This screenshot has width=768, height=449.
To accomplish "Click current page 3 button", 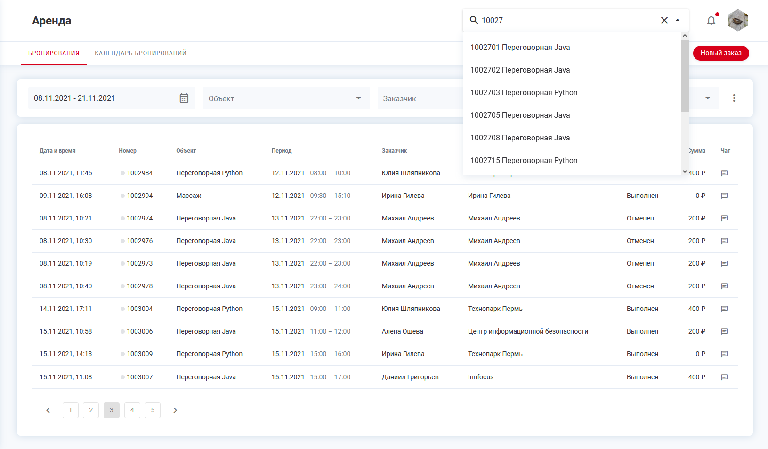I will [x=112, y=410].
